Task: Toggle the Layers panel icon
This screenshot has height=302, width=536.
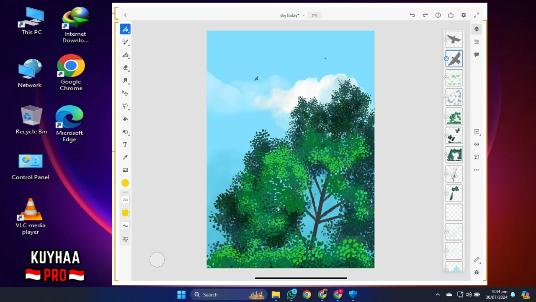Action: 477,29
